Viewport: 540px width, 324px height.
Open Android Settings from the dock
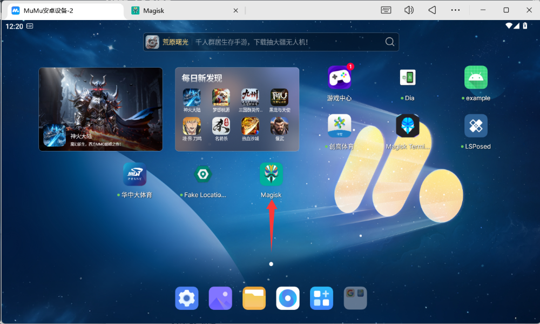[x=186, y=297]
